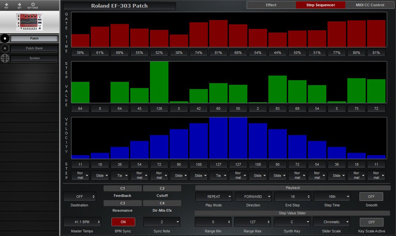Click the Roland EF-303 Patch title field

(x=119, y=6)
